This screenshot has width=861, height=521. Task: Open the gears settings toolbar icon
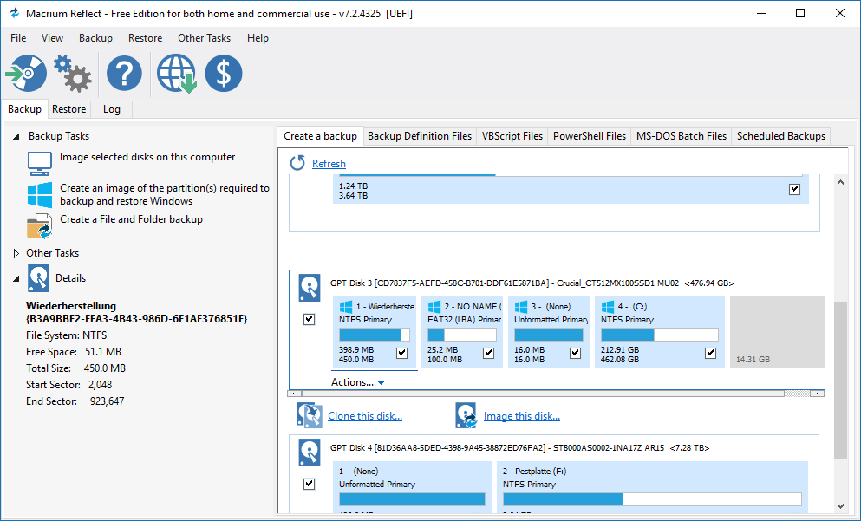click(x=73, y=73)
